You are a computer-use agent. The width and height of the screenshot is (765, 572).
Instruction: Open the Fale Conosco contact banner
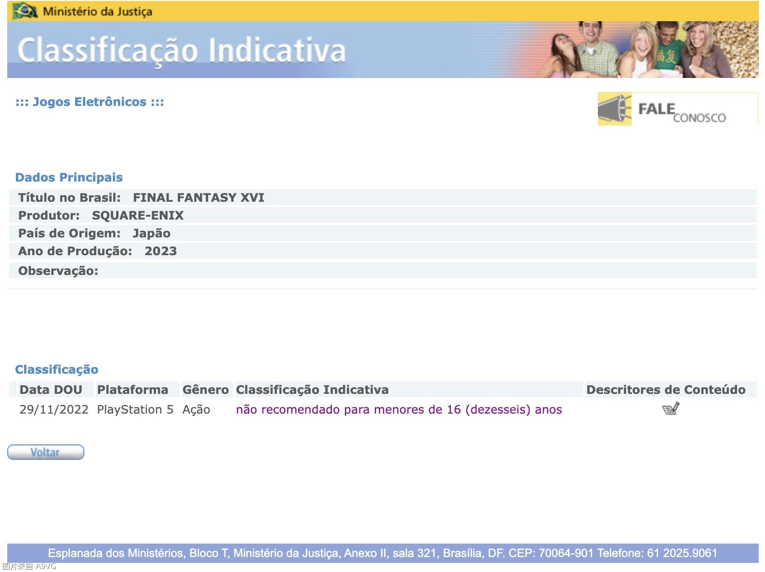pos(678,109)
